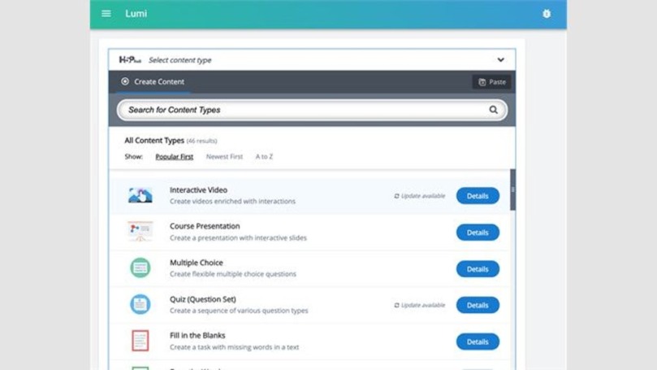The width and height of the screenshot is (657, 370).
Task: Select the Quiz (Question Set) title
Action: 203,299
